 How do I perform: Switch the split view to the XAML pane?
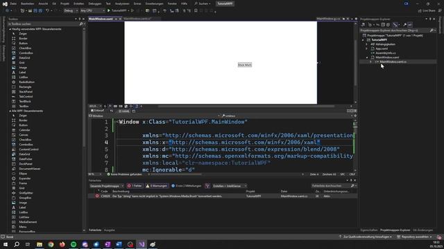pos(124,111)
